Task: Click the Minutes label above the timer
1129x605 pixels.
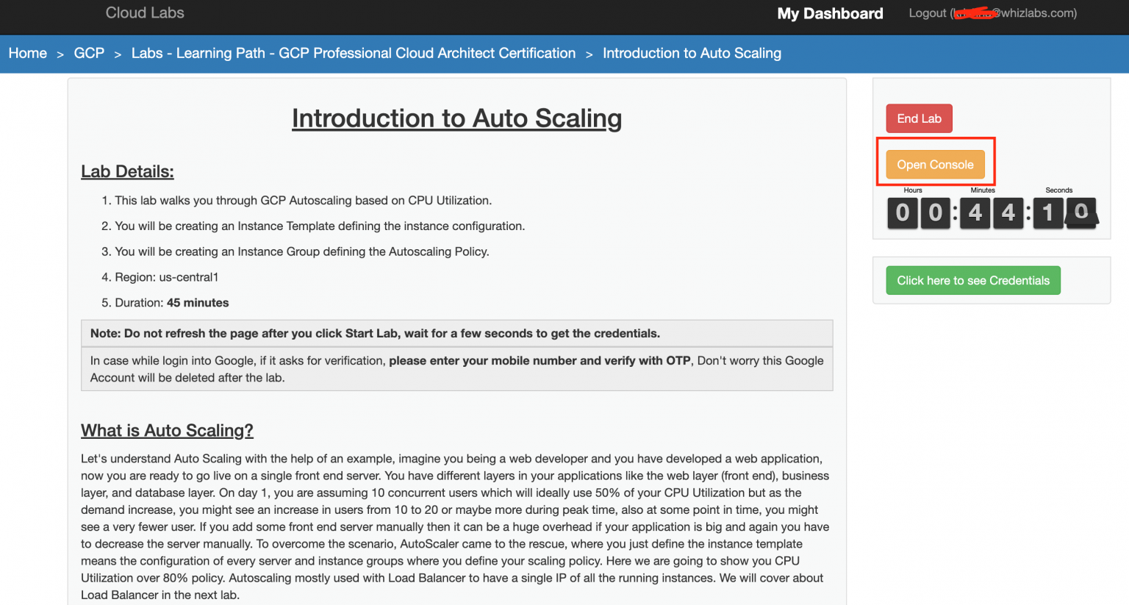Action: 983,190
